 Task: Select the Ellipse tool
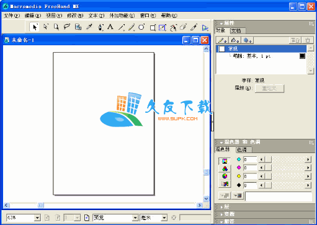pos(141,27)
